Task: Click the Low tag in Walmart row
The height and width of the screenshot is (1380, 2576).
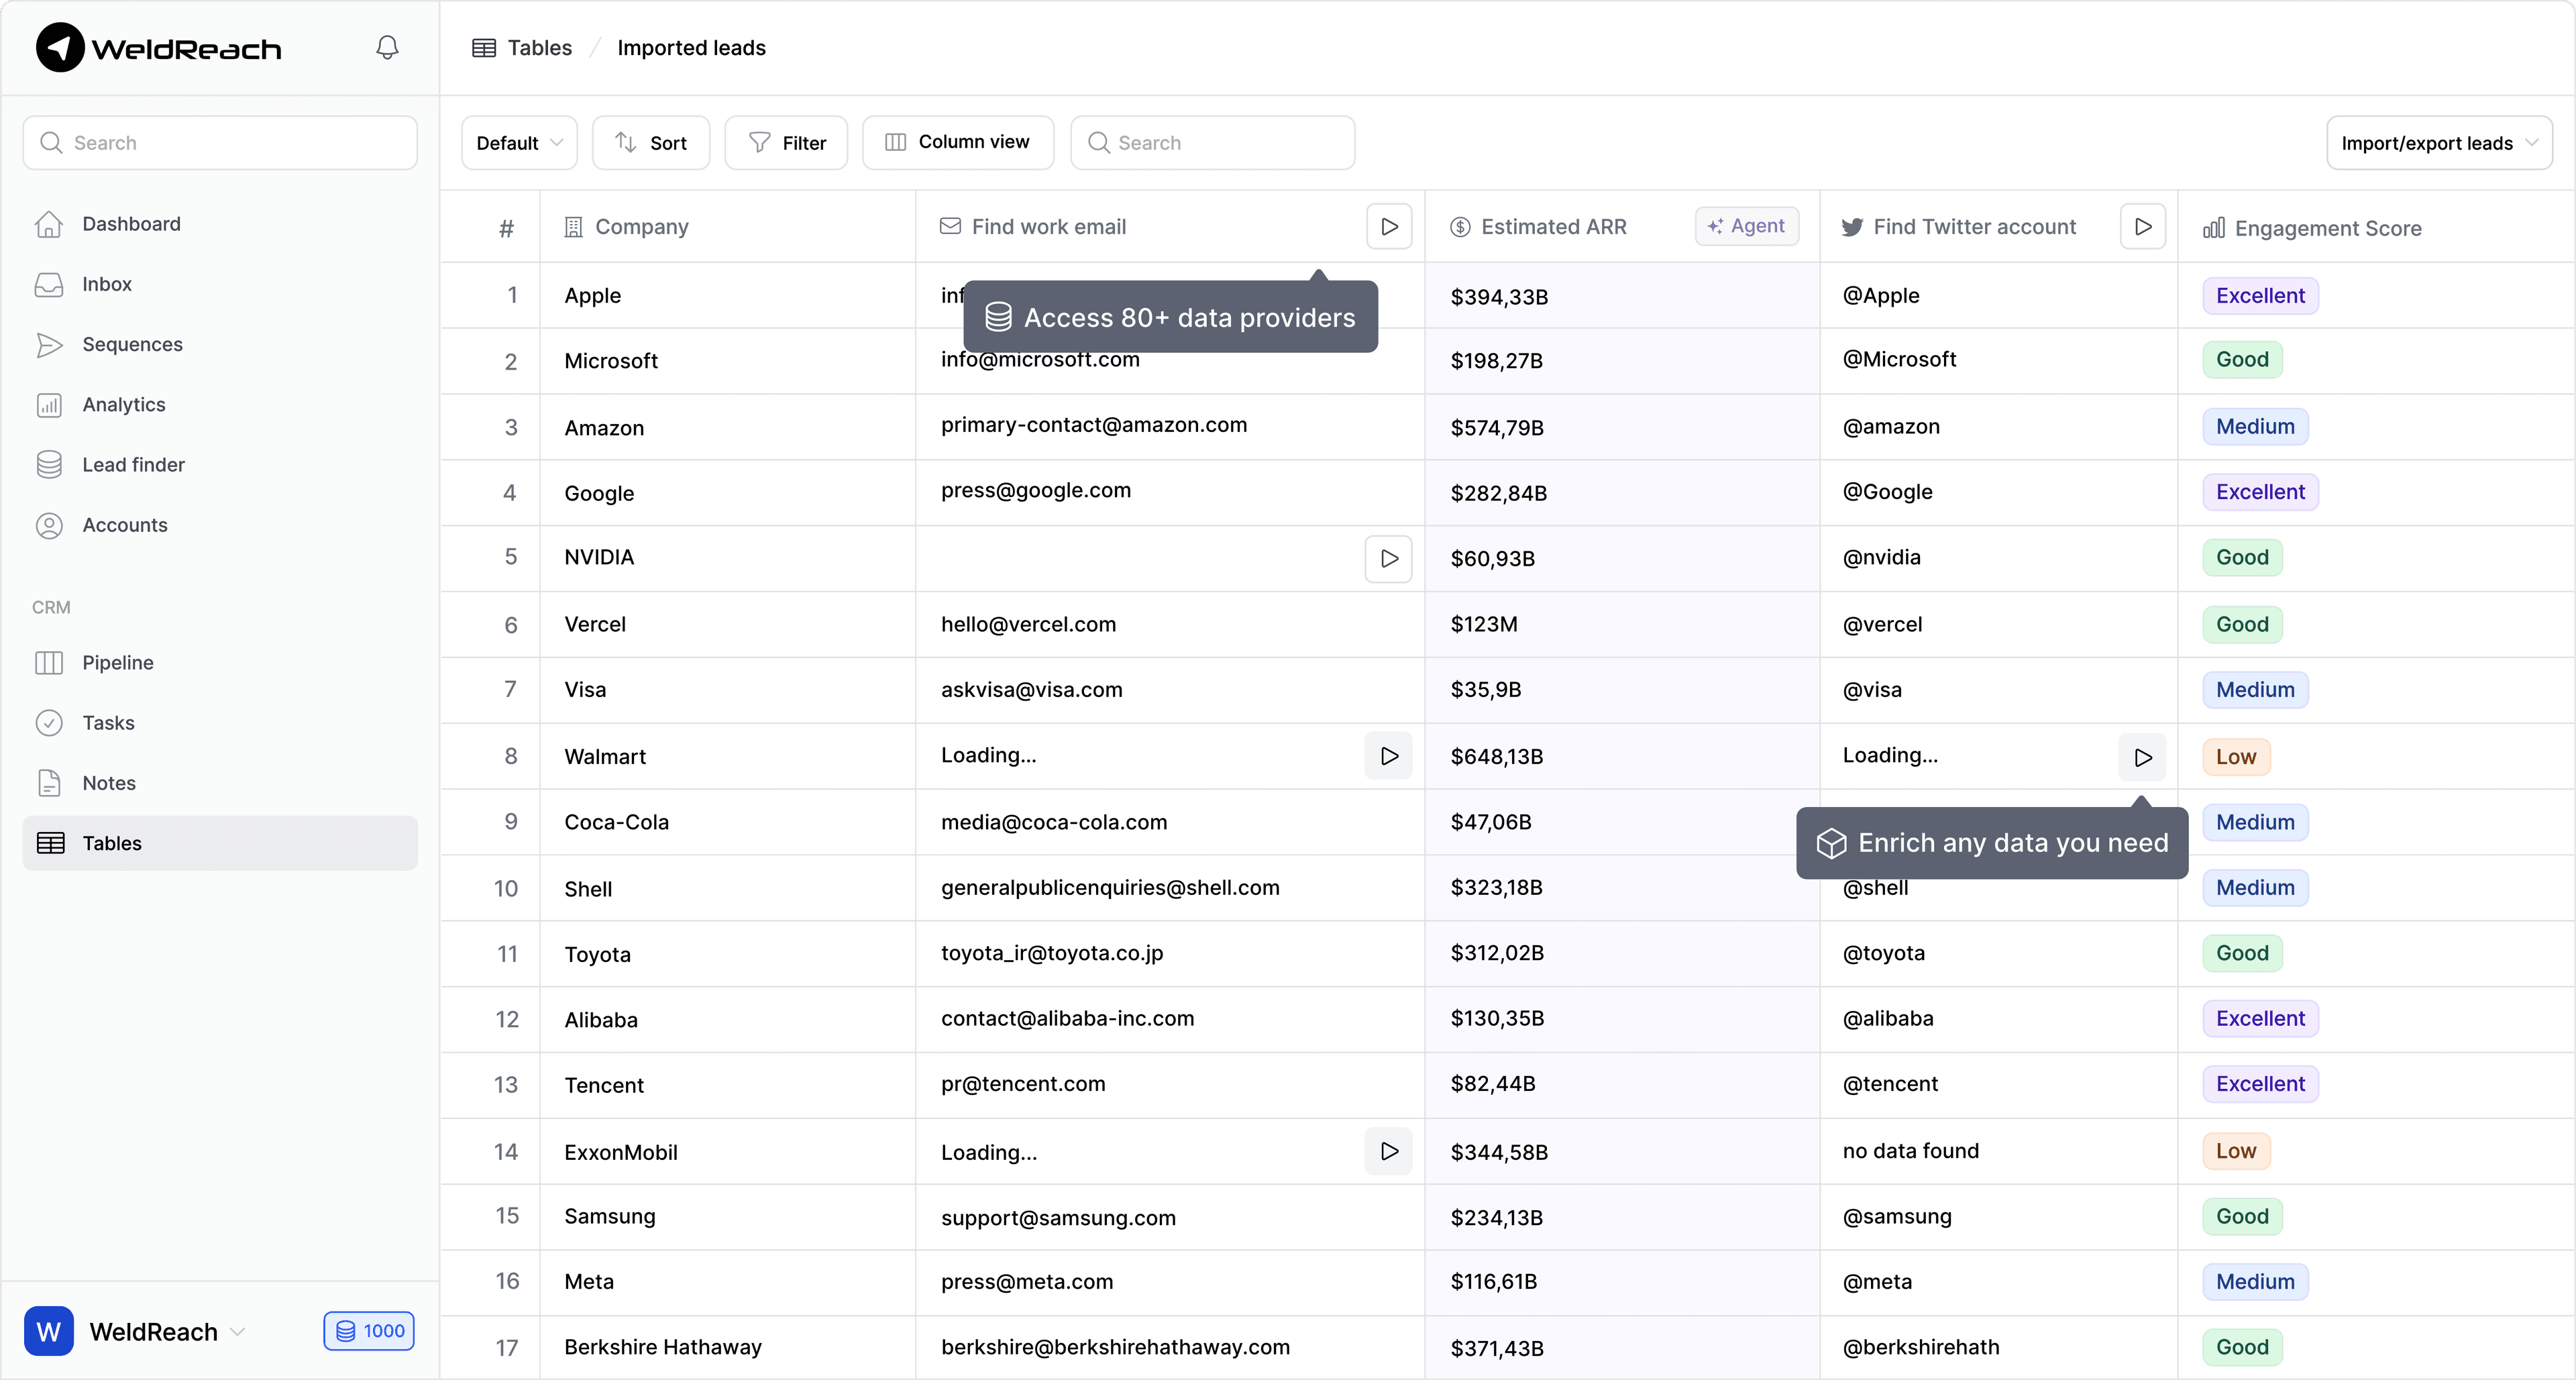Action: [x=2236, y=757]
